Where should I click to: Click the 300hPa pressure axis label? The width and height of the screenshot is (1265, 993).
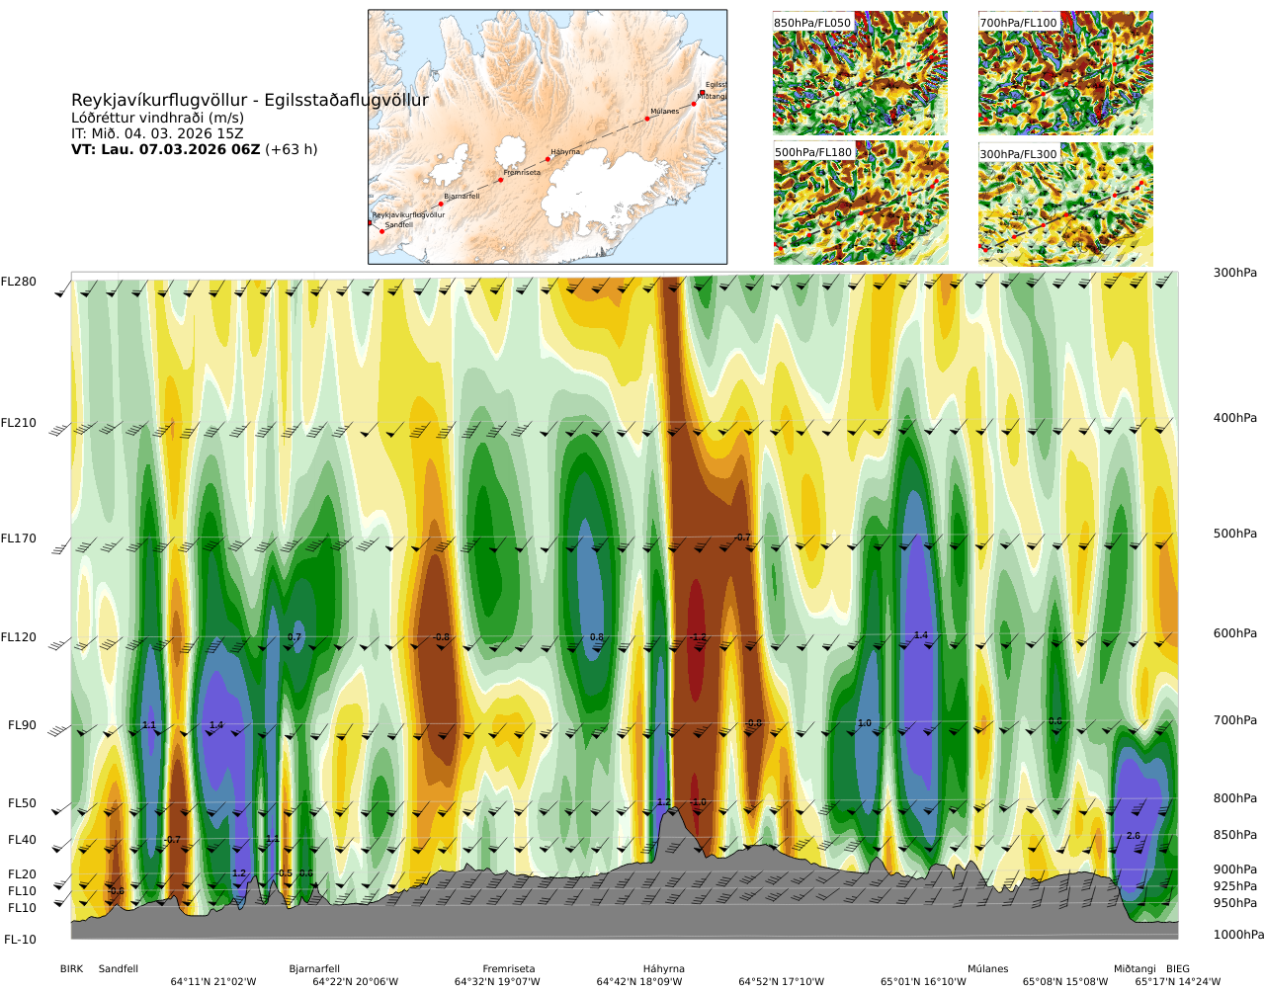pos(1235,273)
